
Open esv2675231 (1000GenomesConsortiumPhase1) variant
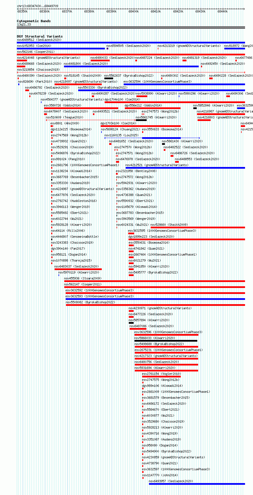pos(169,350)
